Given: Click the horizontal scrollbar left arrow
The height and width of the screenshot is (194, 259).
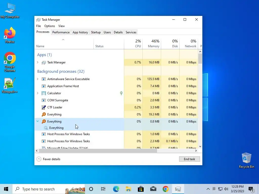Looking at the screenshot, I should [x=37, y=151].
